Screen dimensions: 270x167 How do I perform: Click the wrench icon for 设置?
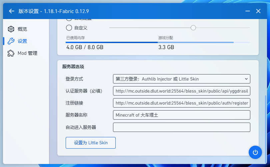pos(11,41)
